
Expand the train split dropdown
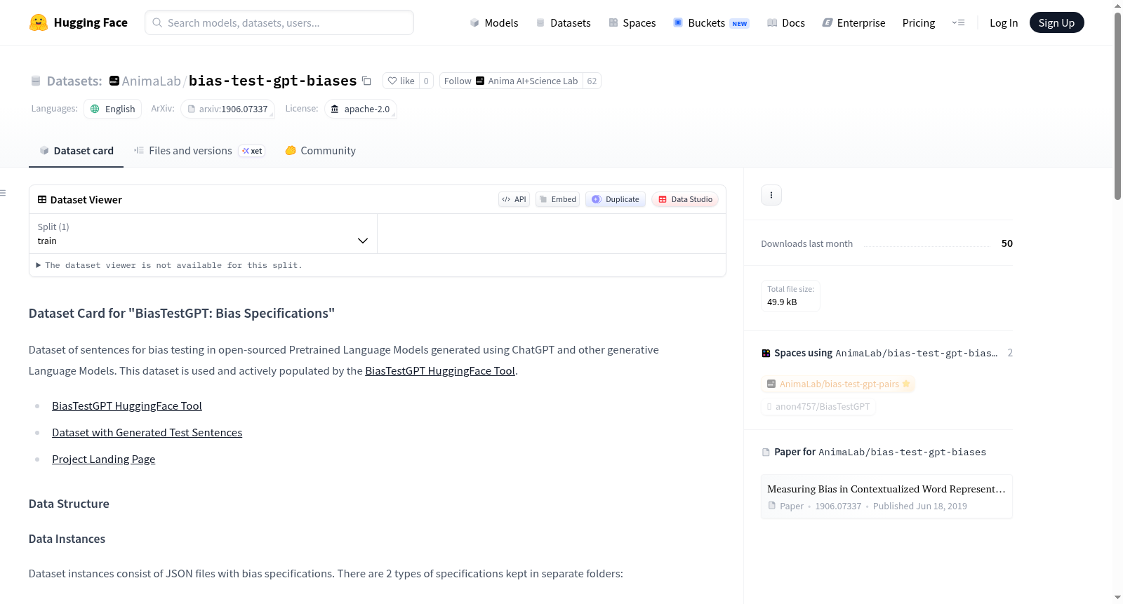(203, 234)
